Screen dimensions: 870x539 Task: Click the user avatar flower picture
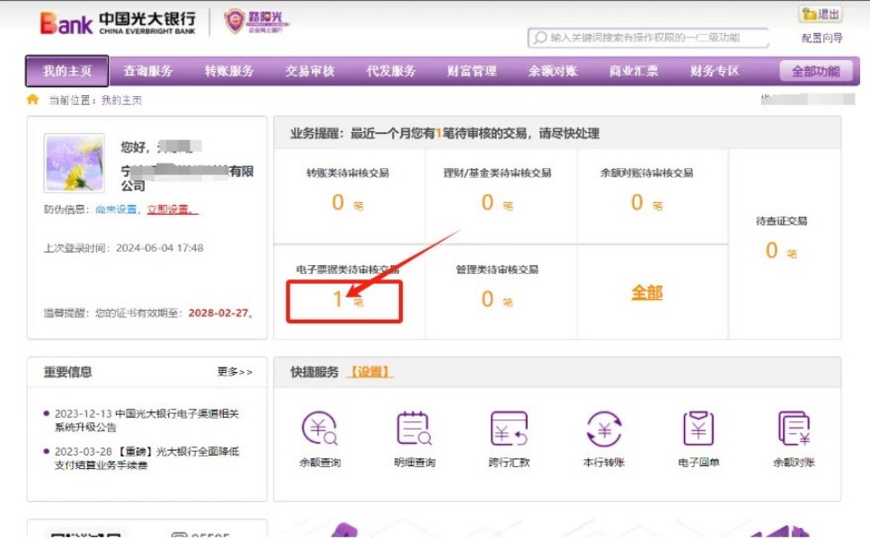(75, 163)
